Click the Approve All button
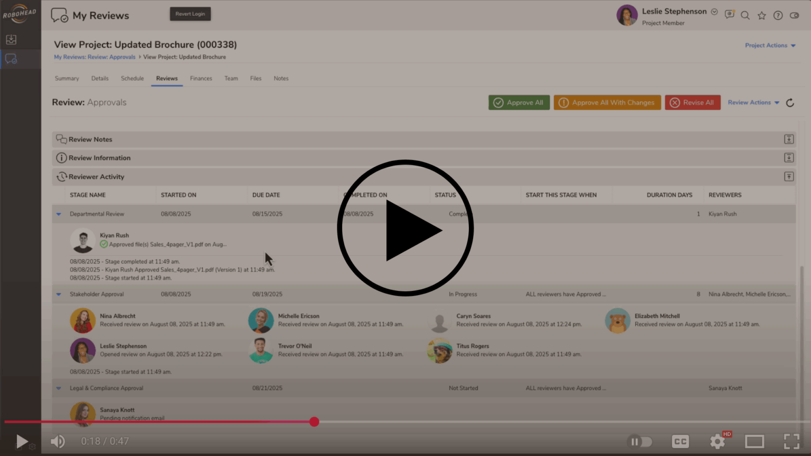 (519, 102)
